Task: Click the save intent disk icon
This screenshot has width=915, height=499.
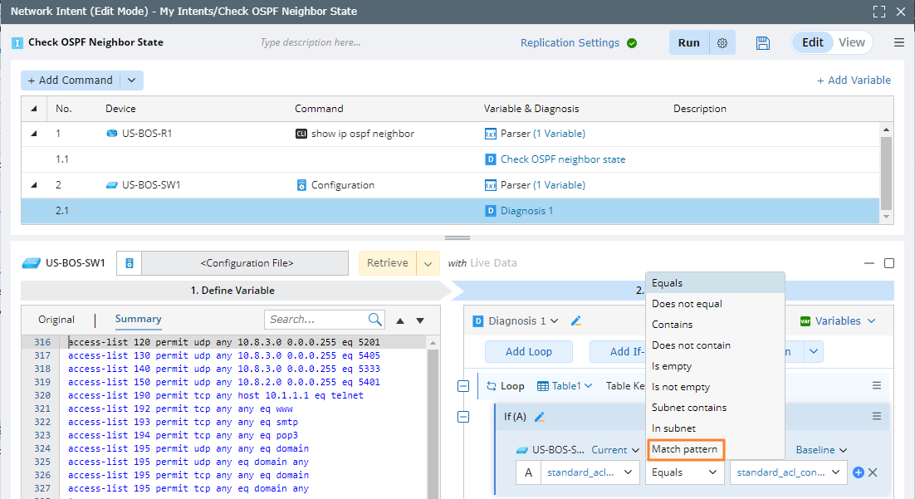Action: pyautogui.click(x=764, y=43)
